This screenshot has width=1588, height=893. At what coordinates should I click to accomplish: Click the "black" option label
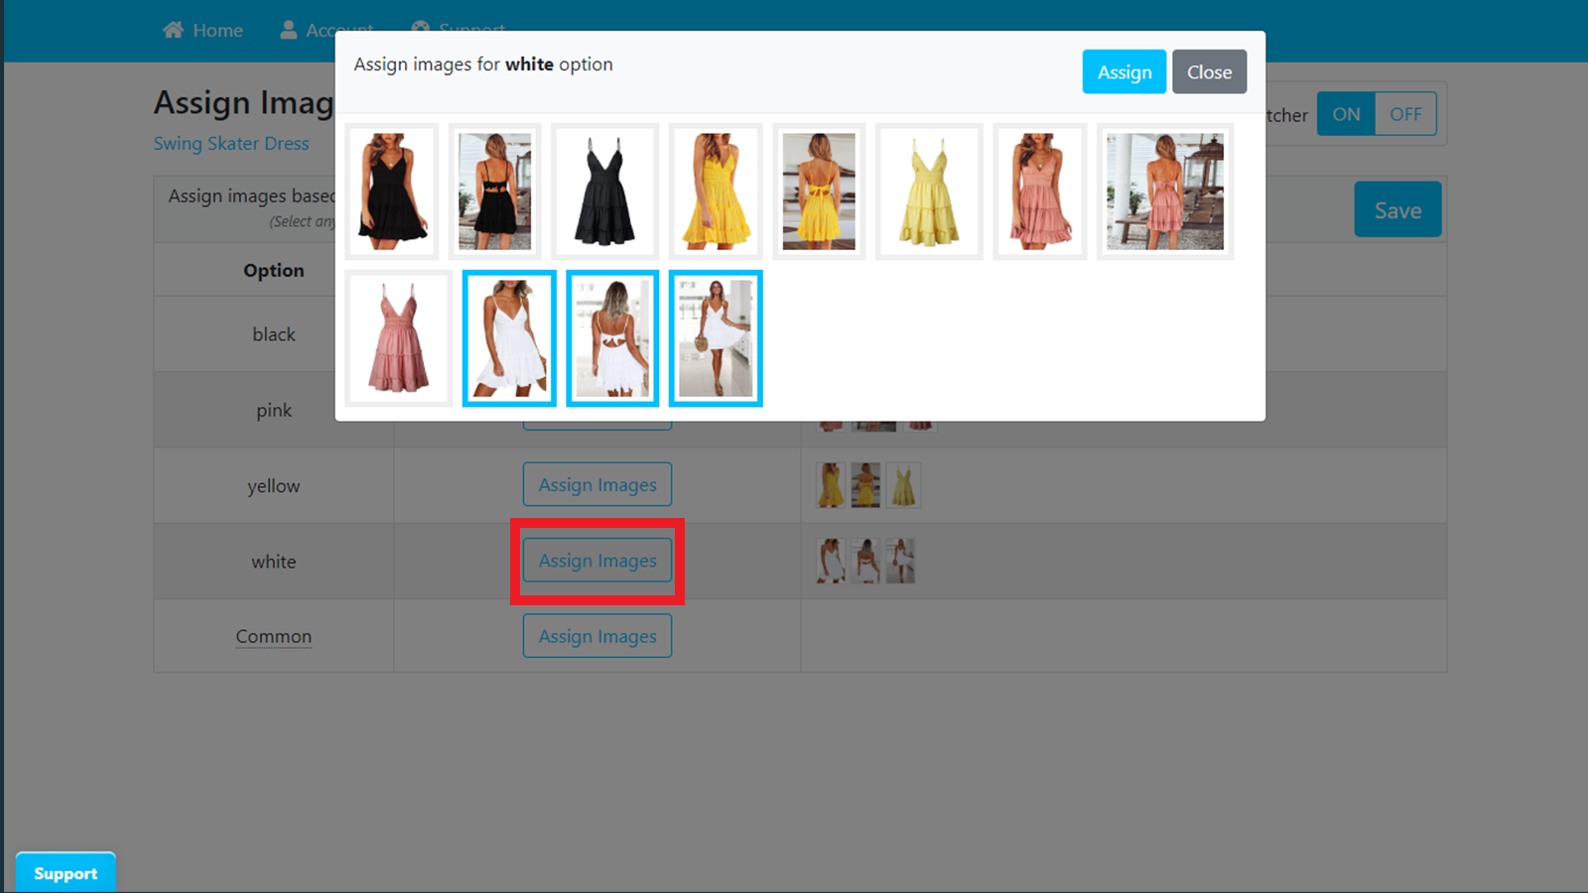pyautogui.click(x=274, y=334)
